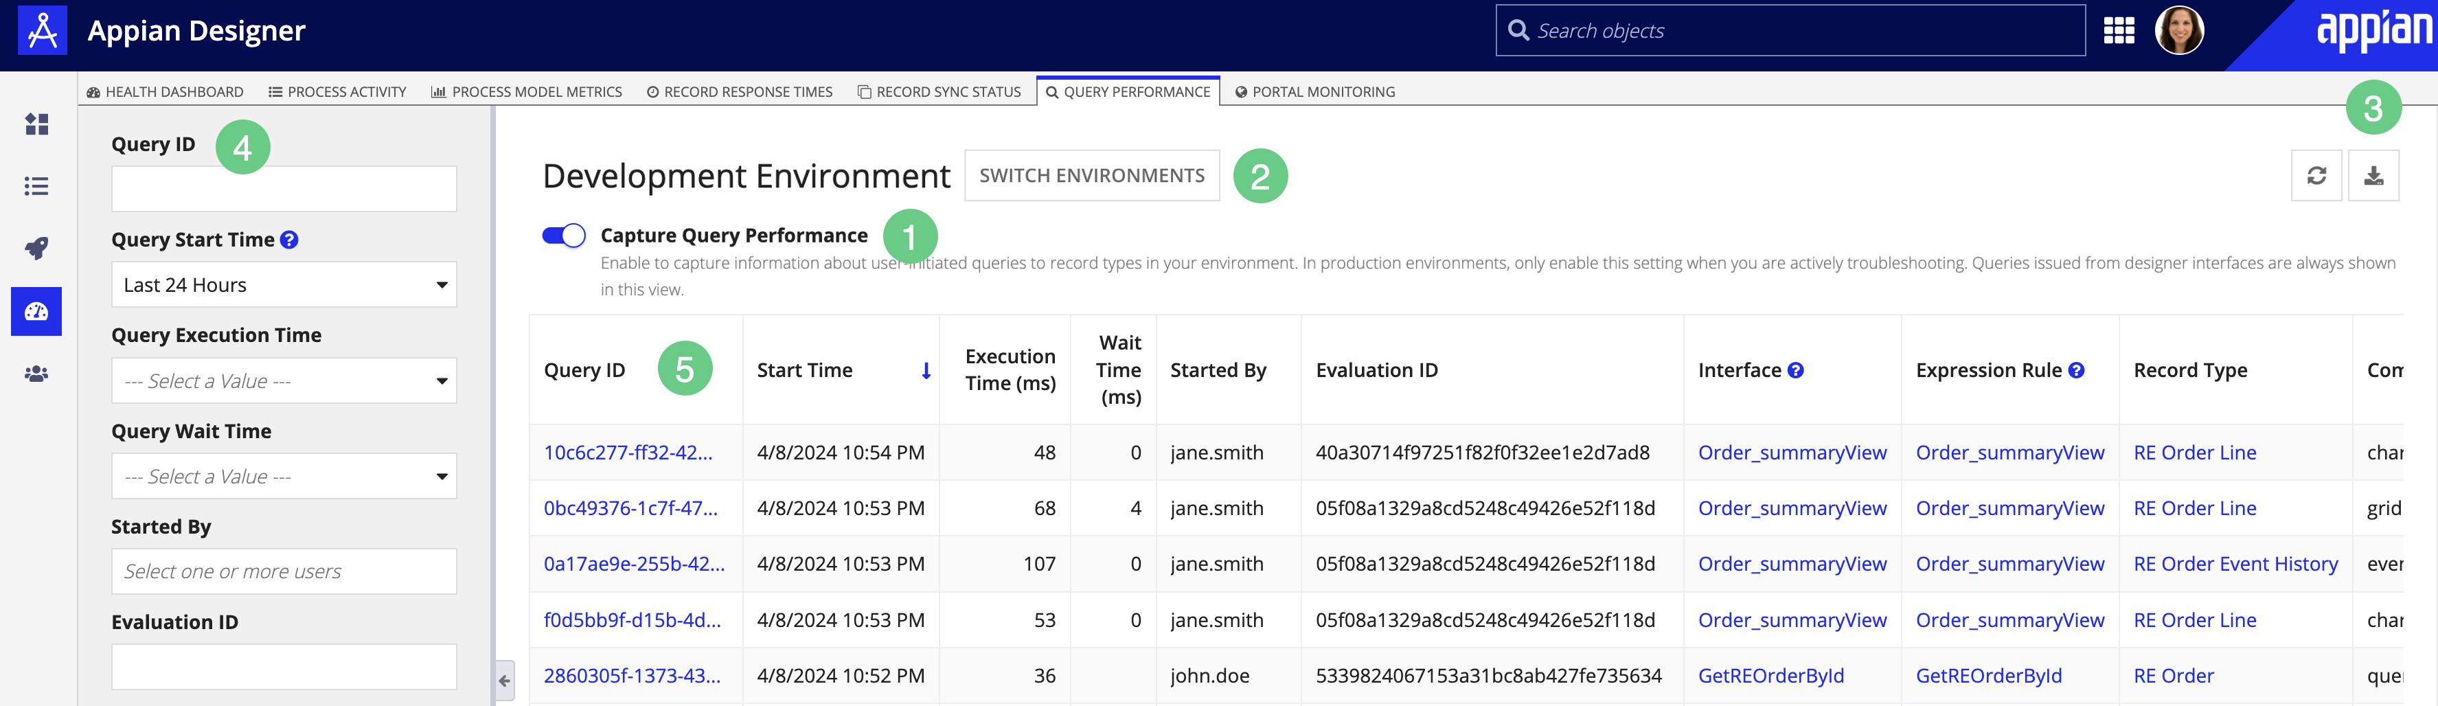Open the Query Execution Time dropdown
The height and width of the screenshot is (706, 2438).
(x=284, y=380)
